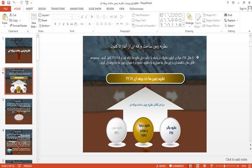Open the font name combo box

(x=63, y=17)
